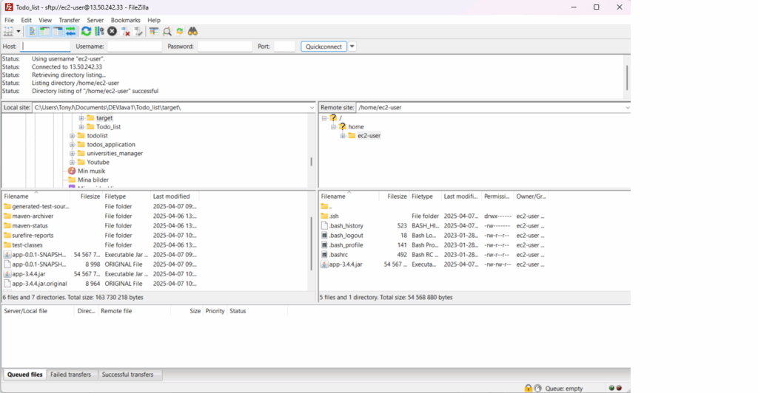Focus the Password input field

point(225,47)
